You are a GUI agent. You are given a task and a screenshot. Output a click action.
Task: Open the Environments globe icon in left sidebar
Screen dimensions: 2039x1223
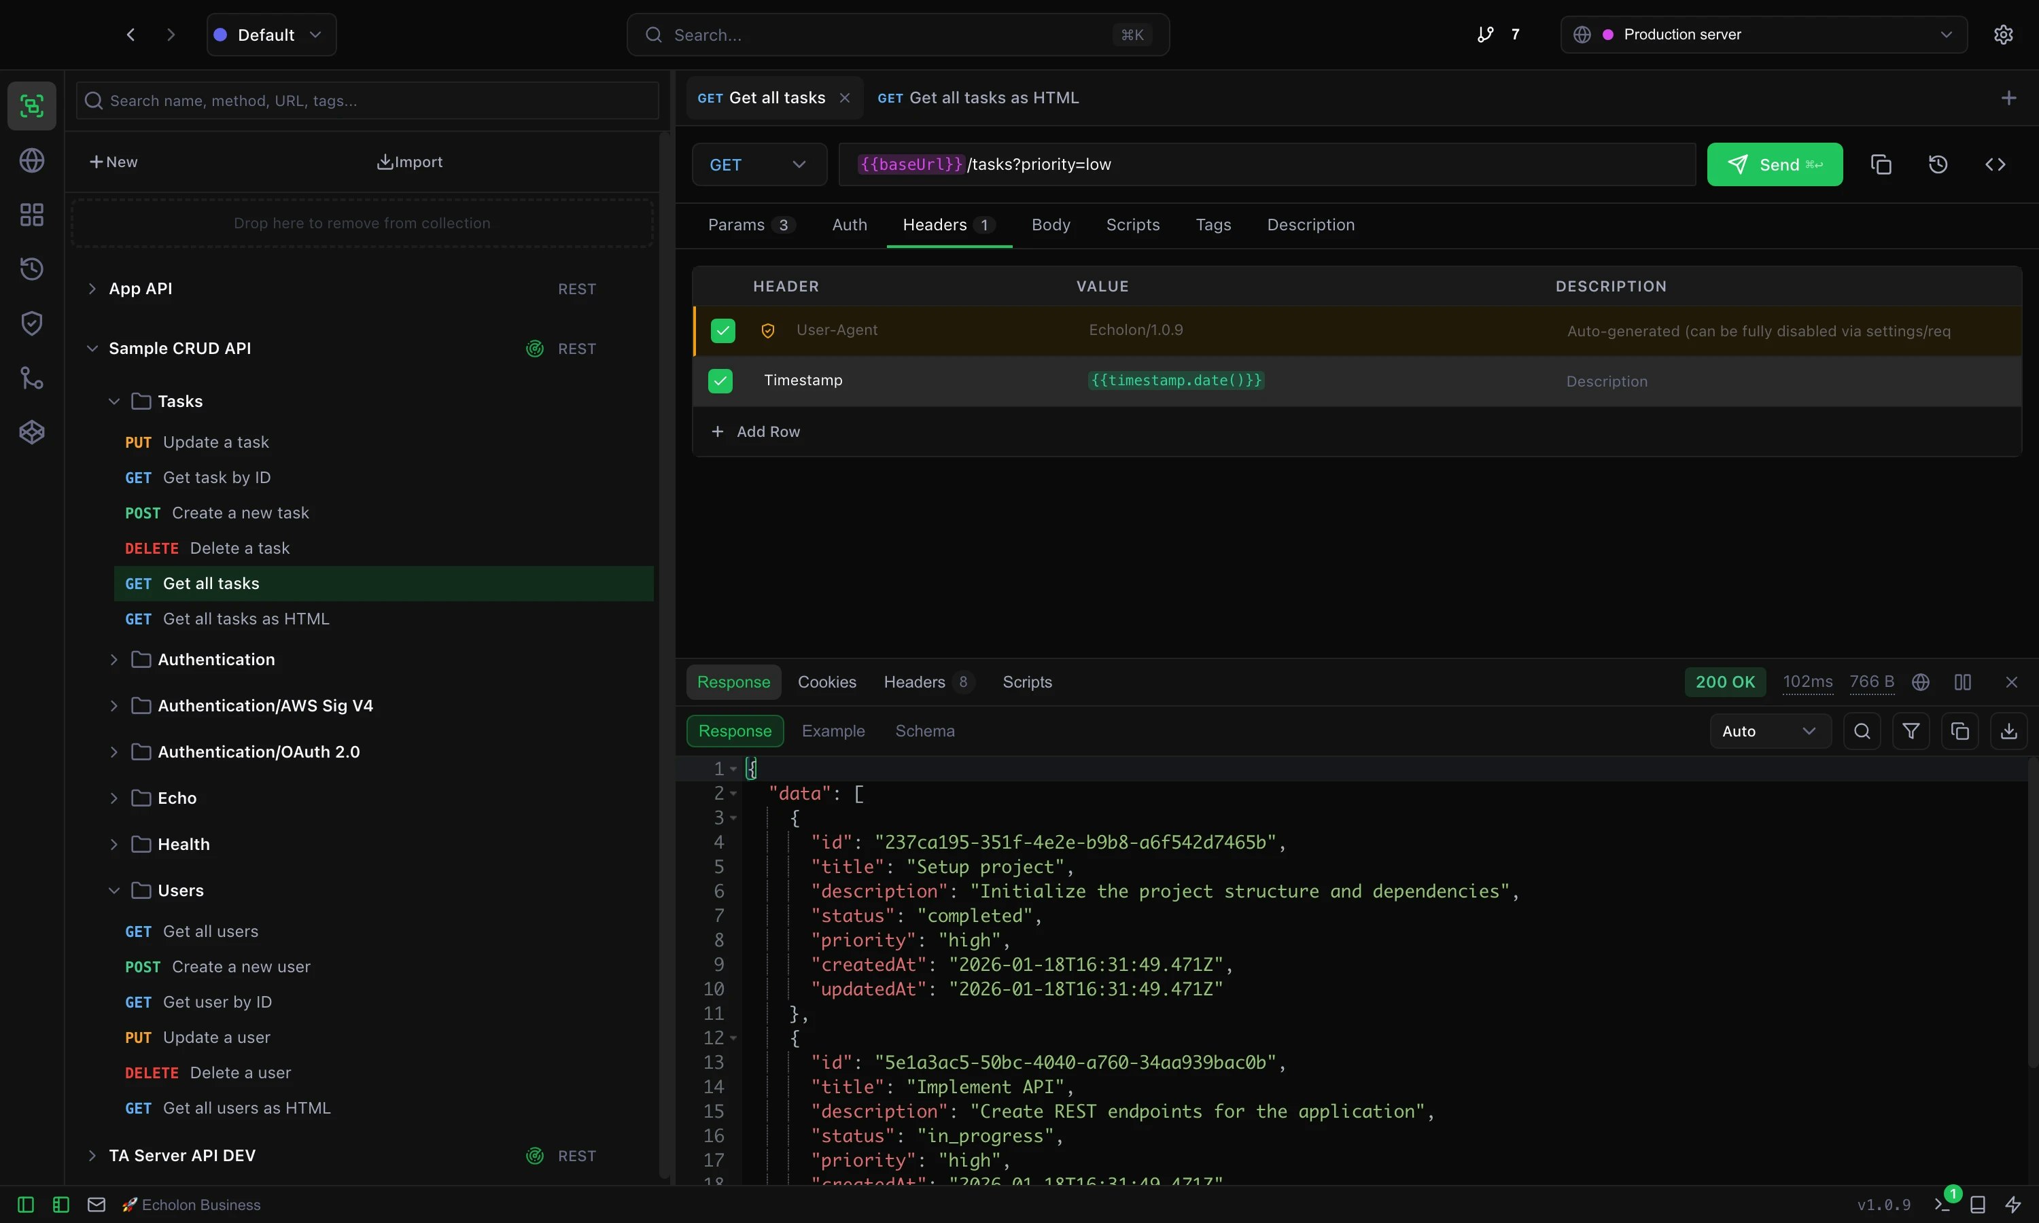[x=31, y=162]
